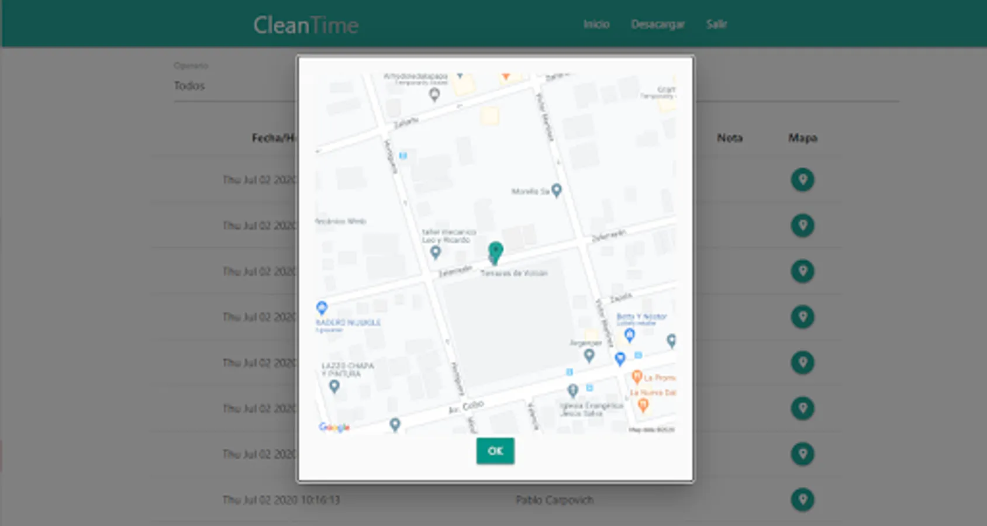The height and width of the screenshot is (526, 987).
Task: Select the Morella Sa place pin
Action: click(x=557, y=191)
